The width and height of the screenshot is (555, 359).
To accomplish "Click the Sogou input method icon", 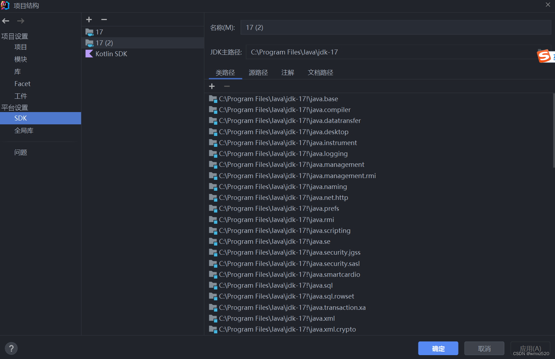I will (x=544, y=56).
